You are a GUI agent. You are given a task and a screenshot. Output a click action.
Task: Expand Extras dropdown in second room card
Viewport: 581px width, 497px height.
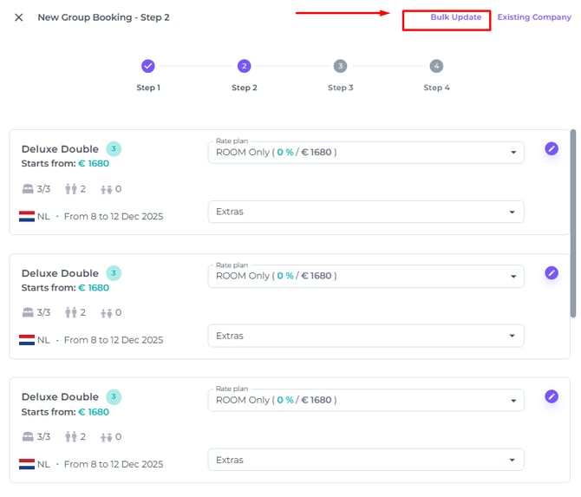tap(365, 336)
